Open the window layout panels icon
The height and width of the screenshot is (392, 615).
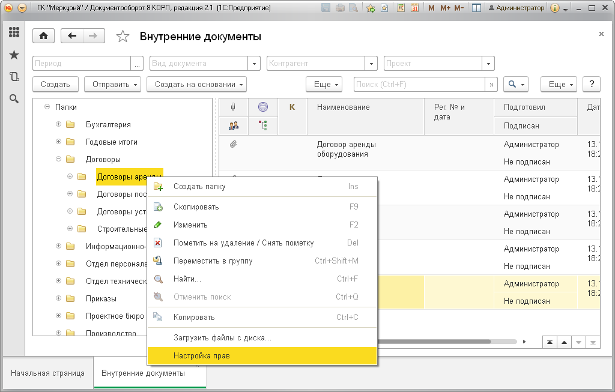476,8
